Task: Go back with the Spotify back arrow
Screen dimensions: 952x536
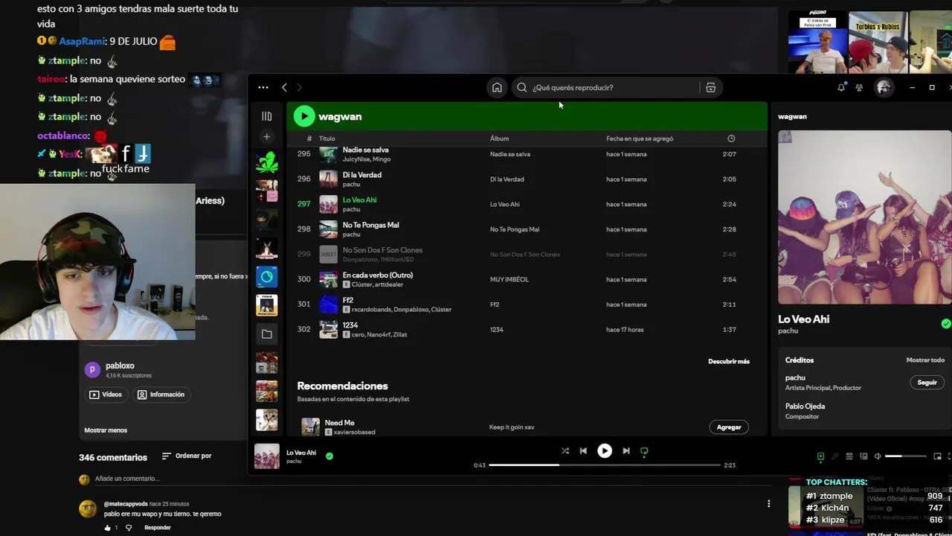Action: [x=284, y=87]
